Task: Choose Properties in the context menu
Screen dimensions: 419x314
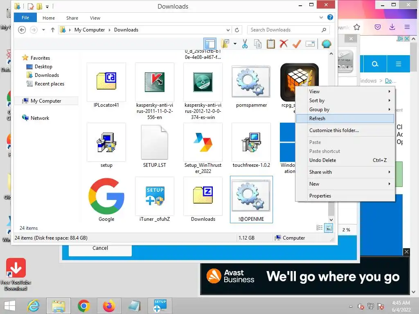Action: [x=345, y=196]
